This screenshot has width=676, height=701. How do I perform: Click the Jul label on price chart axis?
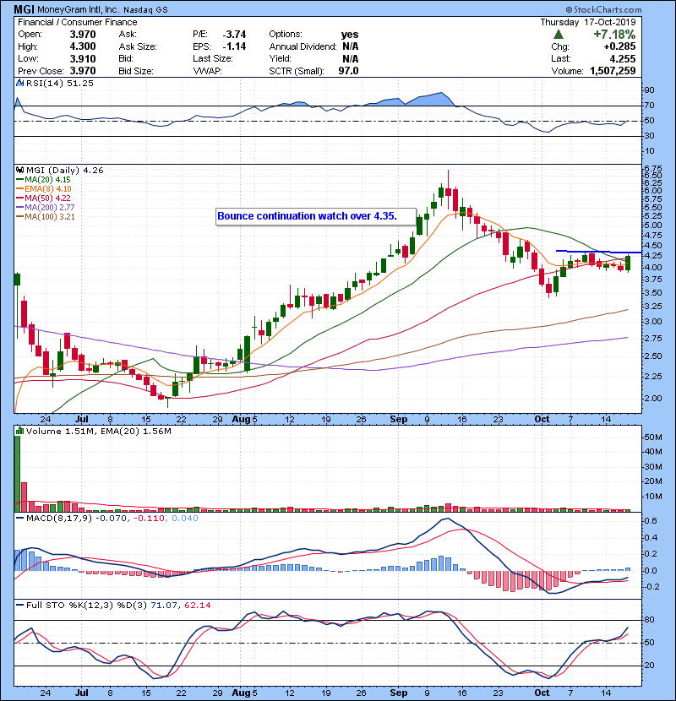(81, 419)
